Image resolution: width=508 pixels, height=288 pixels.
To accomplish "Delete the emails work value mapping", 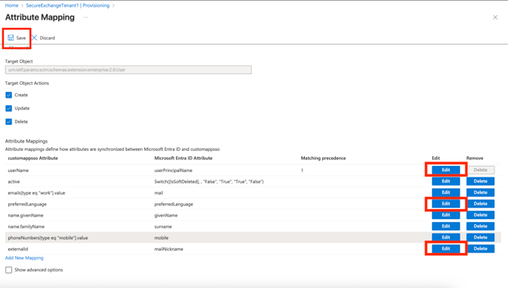I will tap(481, 193).
